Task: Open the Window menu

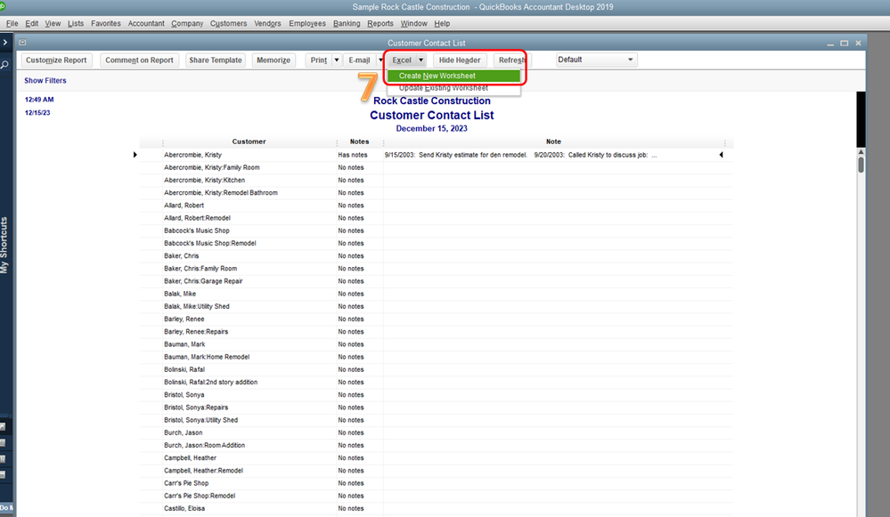Action: tap(413, 23)
